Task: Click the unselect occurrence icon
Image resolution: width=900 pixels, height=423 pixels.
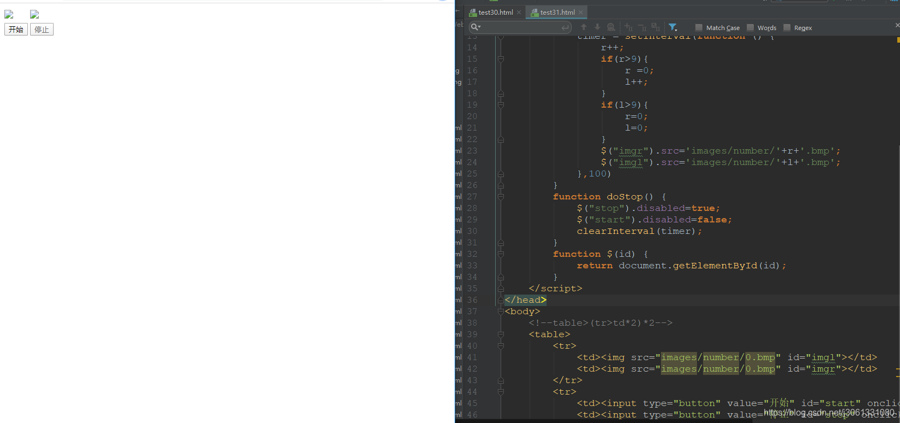Action: (x=642, y=27)
